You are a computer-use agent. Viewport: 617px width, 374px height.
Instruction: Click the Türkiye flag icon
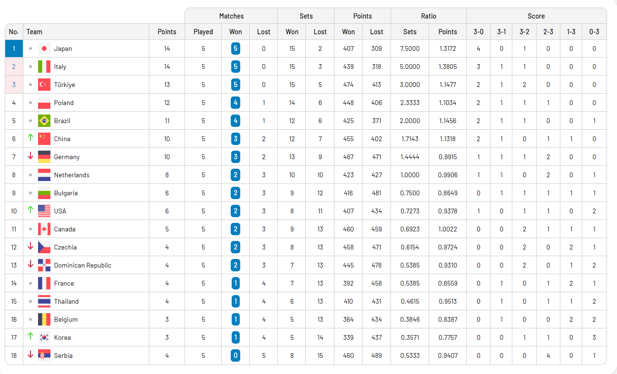(x=44, y=85)
